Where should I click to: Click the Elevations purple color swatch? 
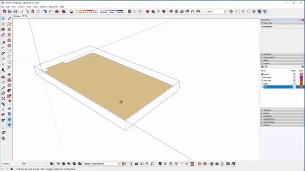coord(301,77)
